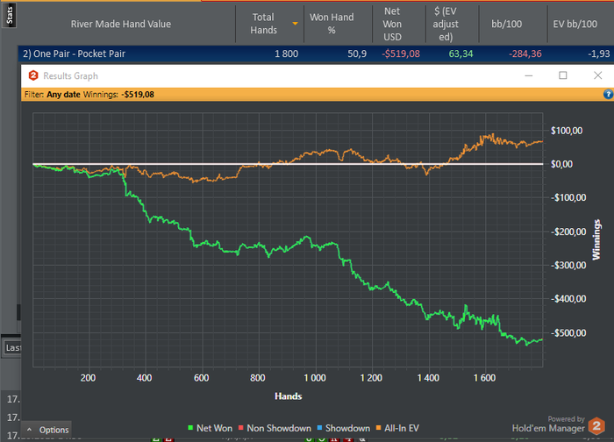Click the $100,00 axis value
614x442 pixels.
click(x=567, y=131)
